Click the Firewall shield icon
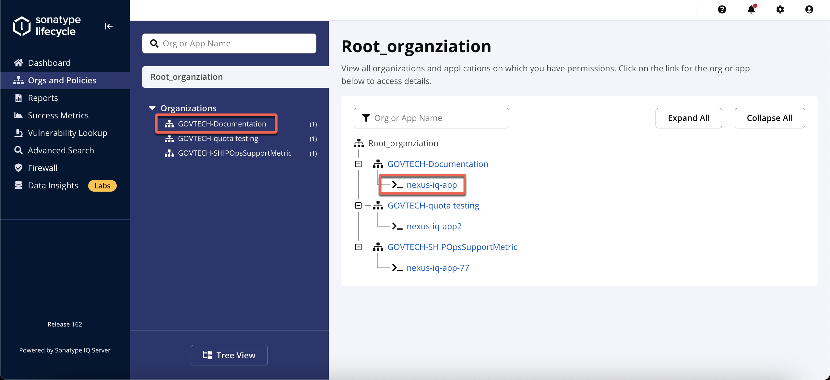This screenshot has width=830, height=380. coord(18,168)
